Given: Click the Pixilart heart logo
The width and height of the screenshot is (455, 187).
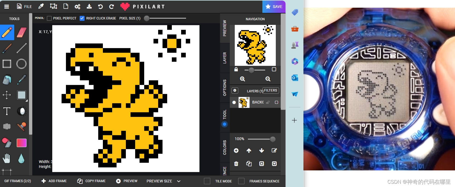Looking at the screenshot, I should click(x=125, y=7).
